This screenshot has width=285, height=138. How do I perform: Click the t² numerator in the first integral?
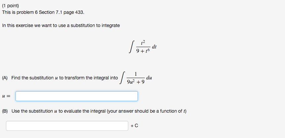[x=143, y=43]
